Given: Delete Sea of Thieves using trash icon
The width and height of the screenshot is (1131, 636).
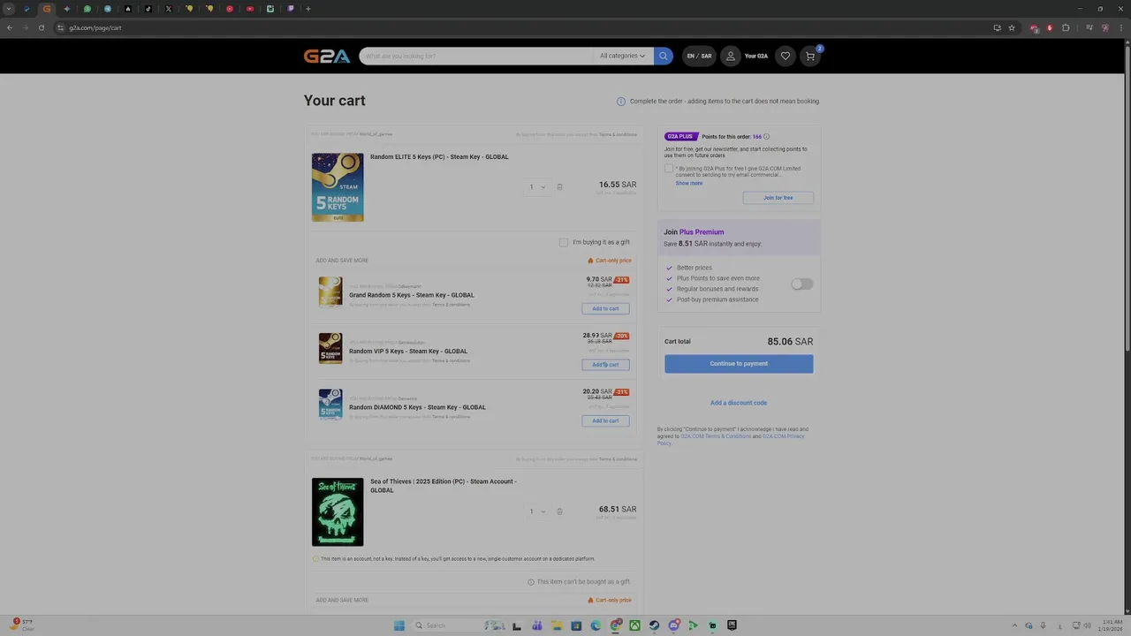Looking at the screenshot, I should pyautogui.click(x=559, y=511).
